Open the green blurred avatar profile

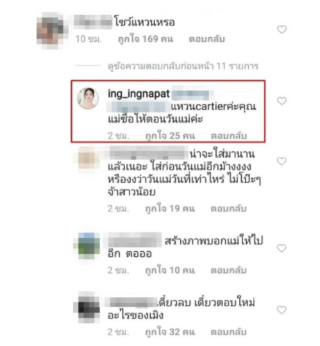click(87, 246)
